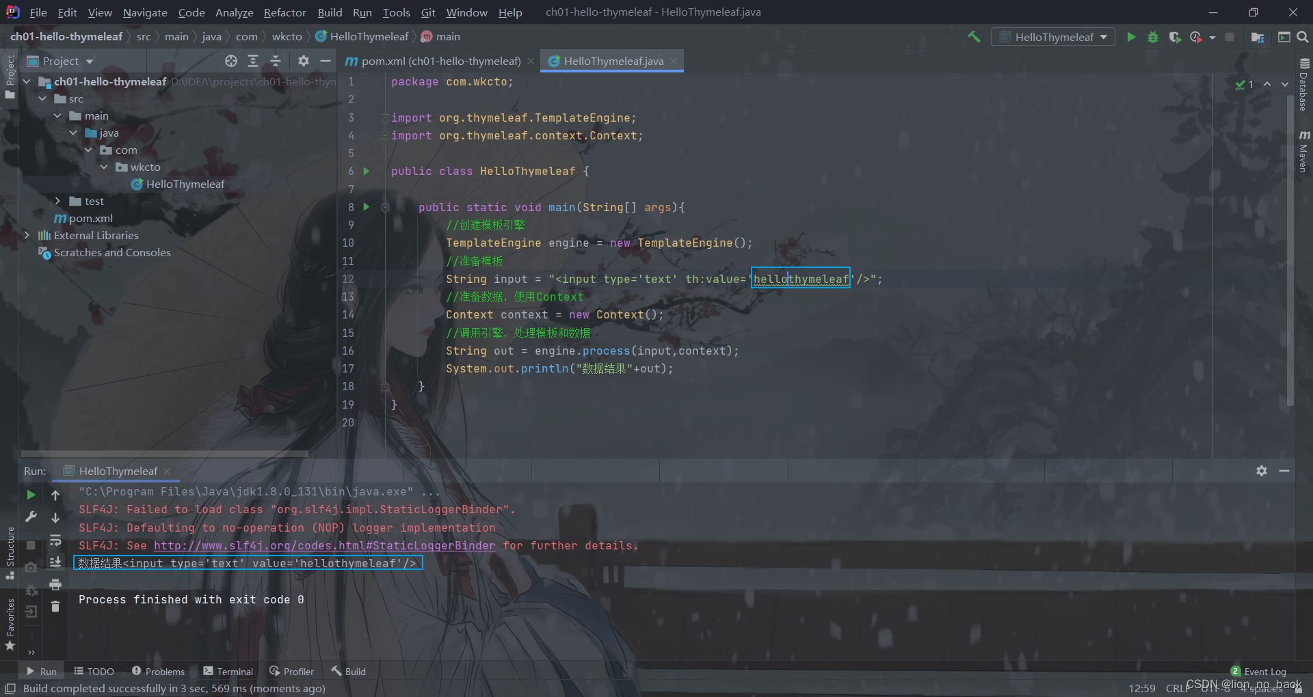Clear console output with the trash icon

[x=55, y=607]
